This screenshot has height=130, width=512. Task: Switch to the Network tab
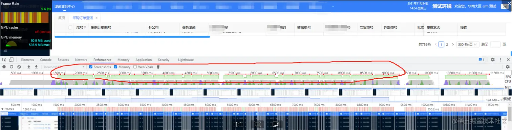click(81, 60)
